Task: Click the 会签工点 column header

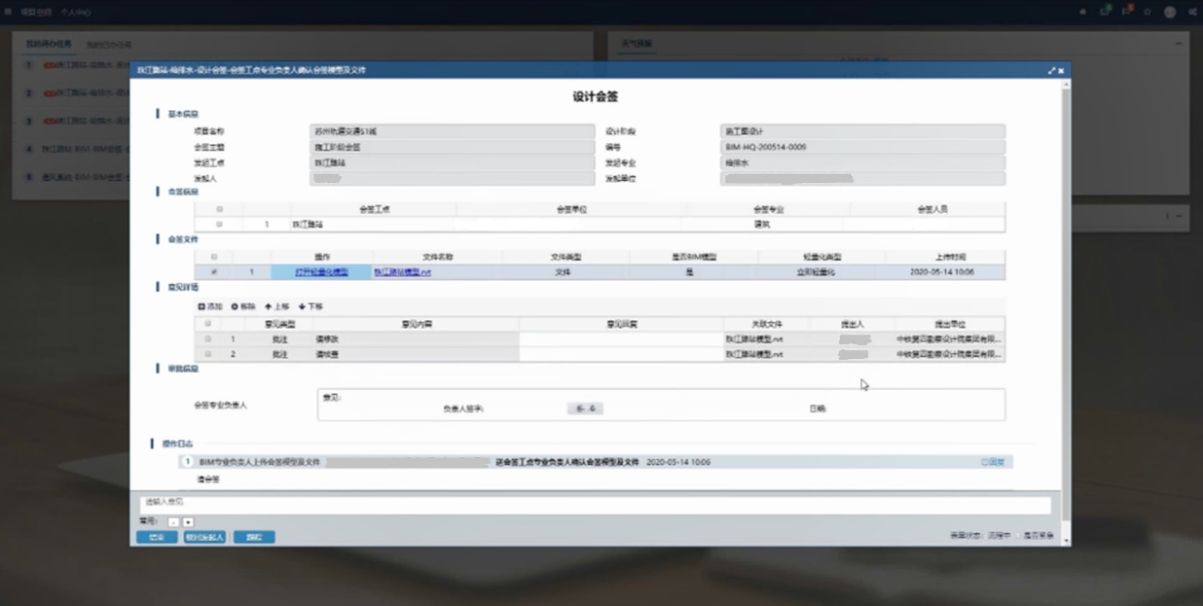Action: [374, 209]
